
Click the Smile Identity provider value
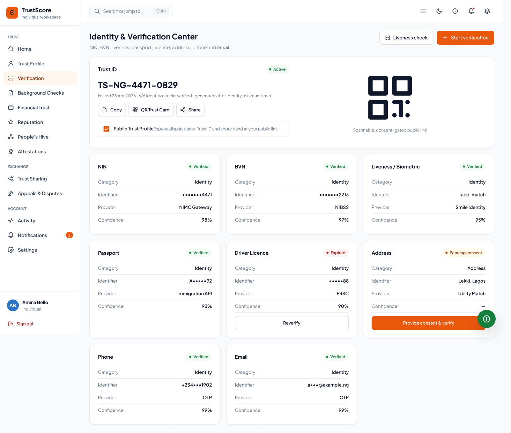(x=471, y=207)
